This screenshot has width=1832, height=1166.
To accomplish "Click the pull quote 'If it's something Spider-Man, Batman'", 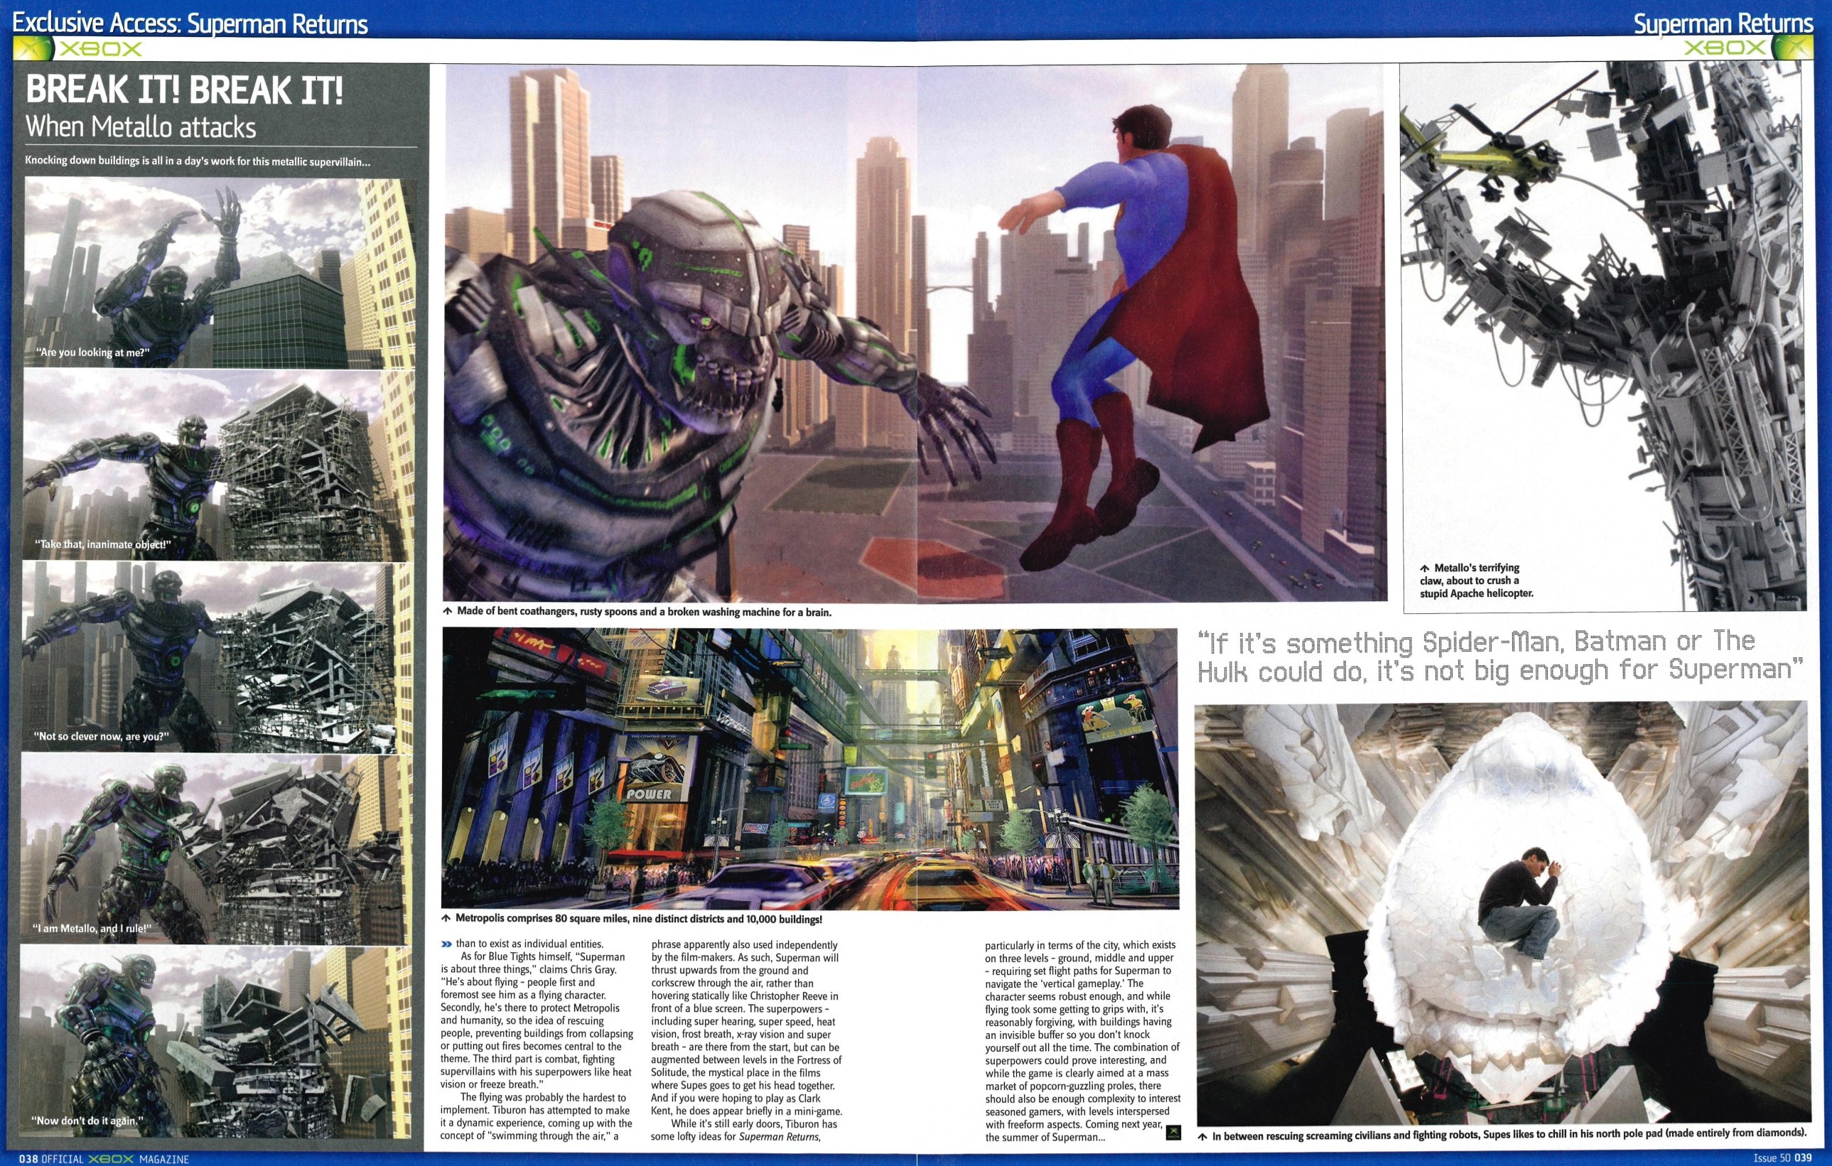I will pyautogui.click(x=1500, y=656).
